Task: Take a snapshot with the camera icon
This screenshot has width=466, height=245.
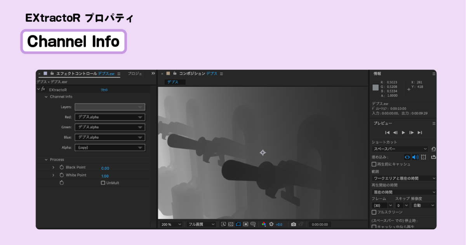Action: (294, 224)
